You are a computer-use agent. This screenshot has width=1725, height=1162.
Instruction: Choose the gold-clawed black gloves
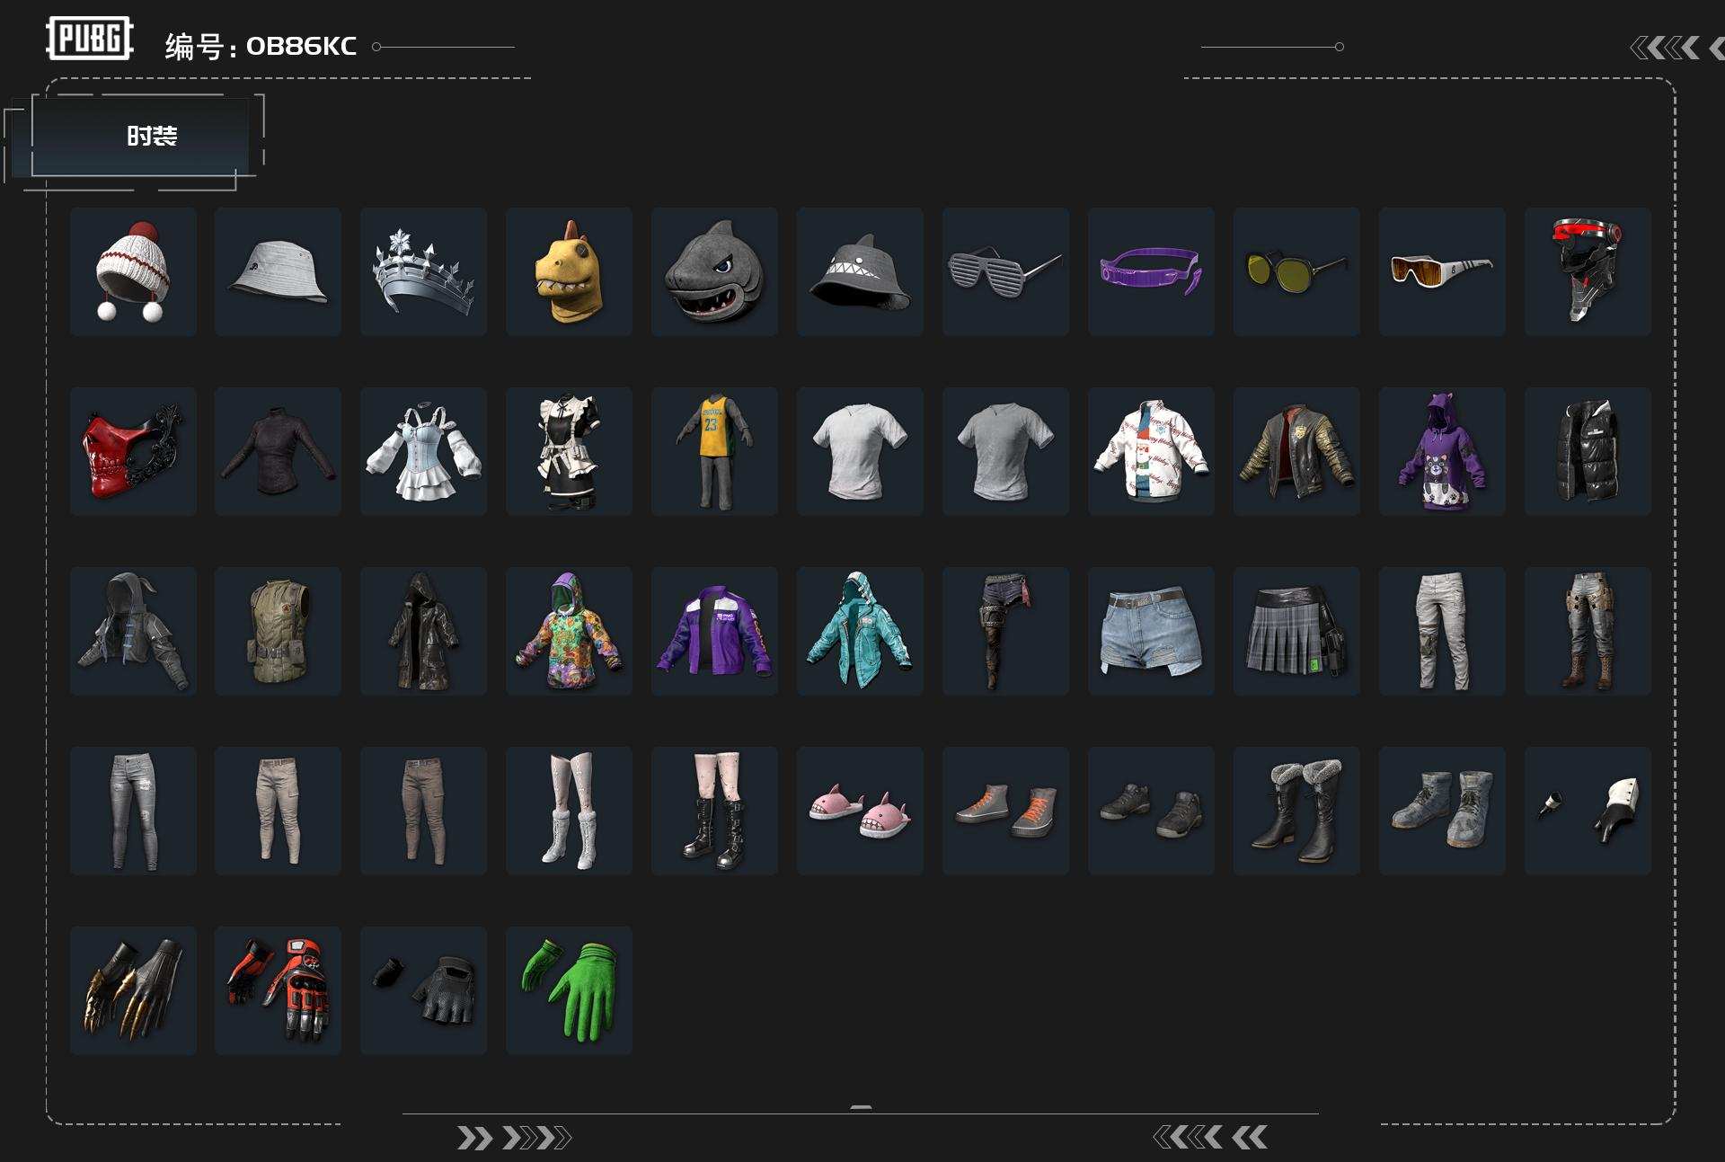tap(133, 990)
